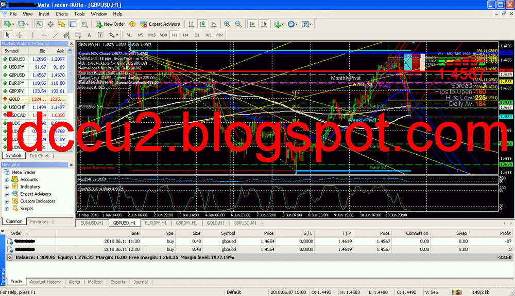
Task: Click the New Order button
Action: (x=110, y=24)
